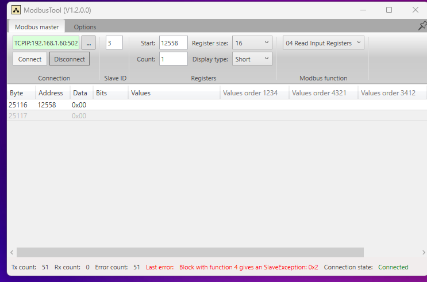Click the scrollbar left arrow
This screenshot has height=282, width=427.
(x=11, y=252)
